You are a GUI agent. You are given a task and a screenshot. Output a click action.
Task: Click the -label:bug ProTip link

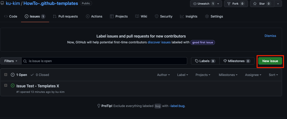177,106
